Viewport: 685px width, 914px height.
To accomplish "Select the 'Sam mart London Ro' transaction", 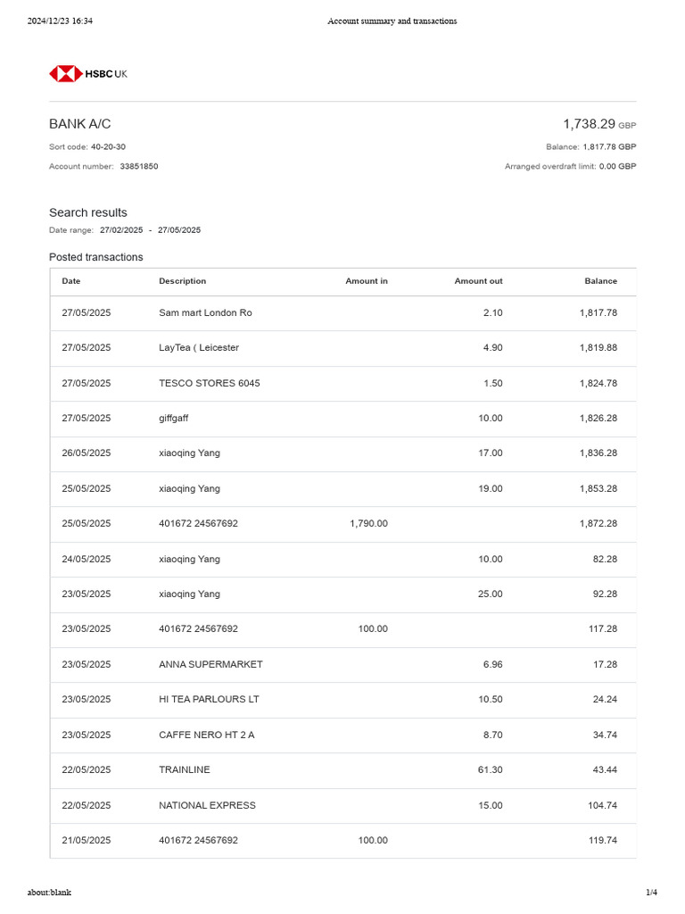I will pyautogui.click(x=206, y=313).
